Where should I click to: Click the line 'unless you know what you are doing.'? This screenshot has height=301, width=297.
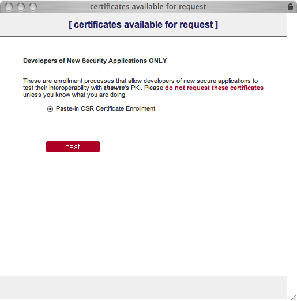tap(75, 95)
